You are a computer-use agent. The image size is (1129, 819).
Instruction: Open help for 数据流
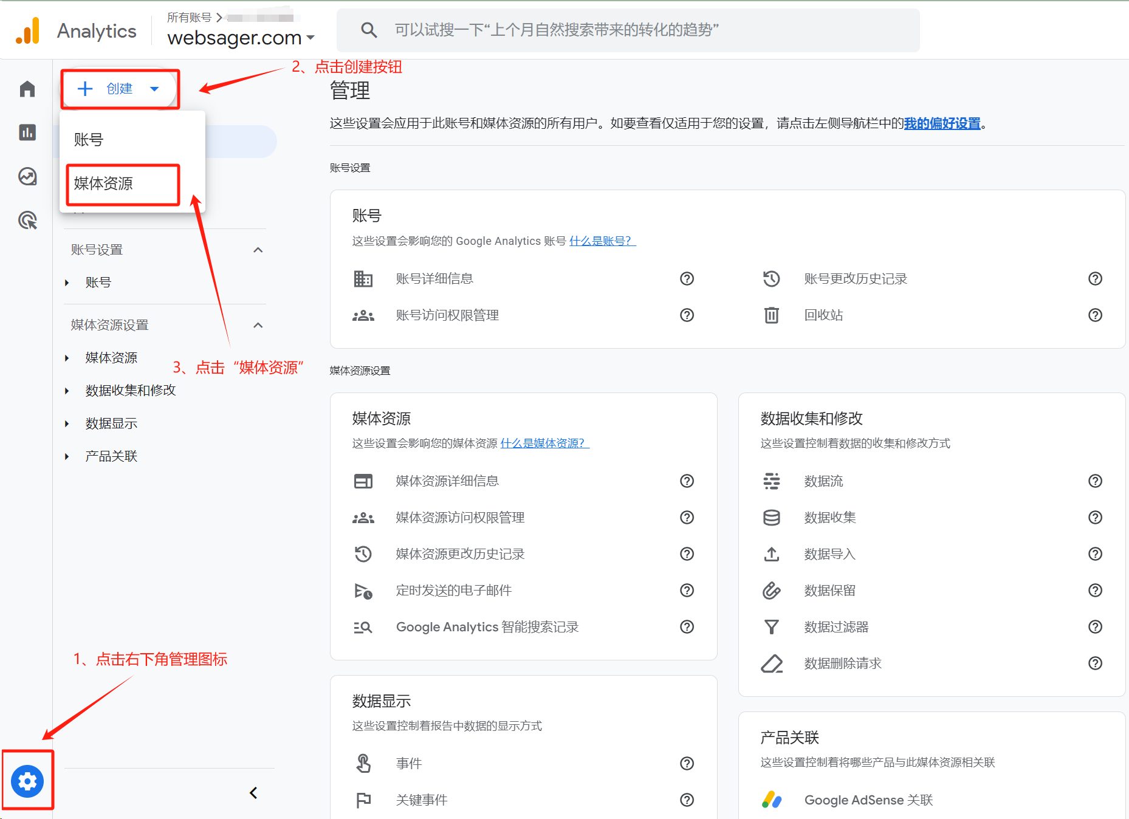(x=1096, y=481)
